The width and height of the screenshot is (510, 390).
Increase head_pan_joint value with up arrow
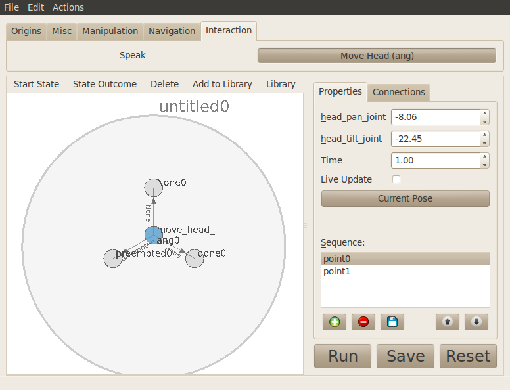[x=485, y=113]
